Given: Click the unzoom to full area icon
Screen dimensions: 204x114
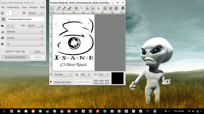Looking at the screenshot, I should (76, 8).
